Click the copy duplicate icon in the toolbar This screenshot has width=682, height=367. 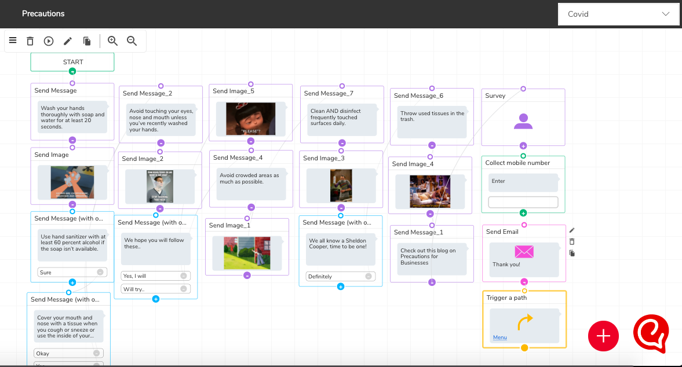pyautogui.click(x=87, y=41)
